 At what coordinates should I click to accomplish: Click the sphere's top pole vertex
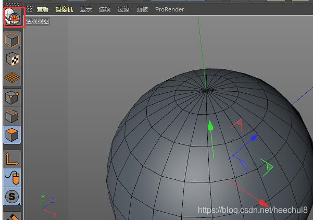click(x=206, y=90)
